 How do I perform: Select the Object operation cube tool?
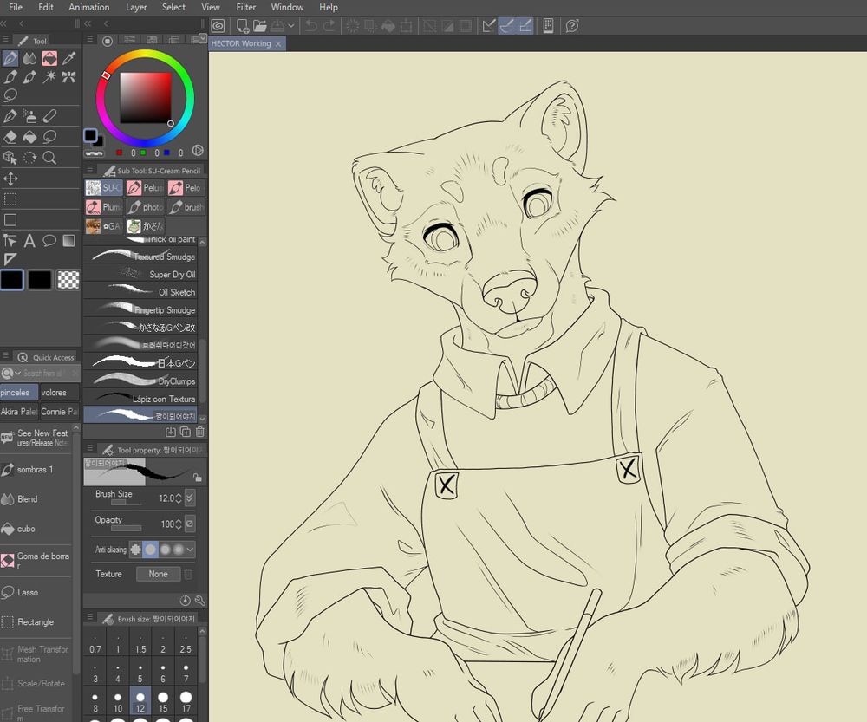coord(10,158)
